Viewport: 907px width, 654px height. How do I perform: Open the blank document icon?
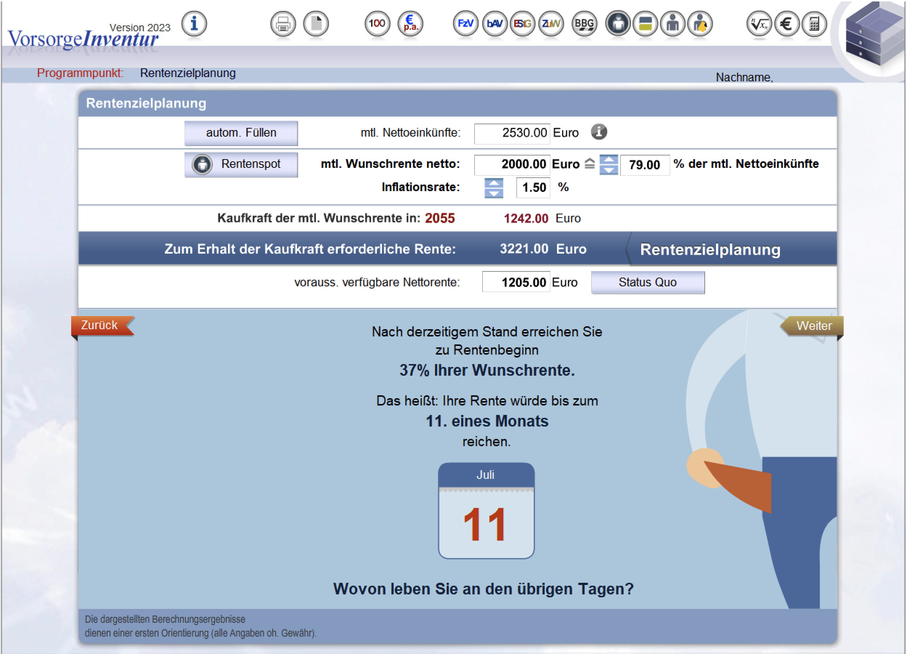[x=316, y=24]
